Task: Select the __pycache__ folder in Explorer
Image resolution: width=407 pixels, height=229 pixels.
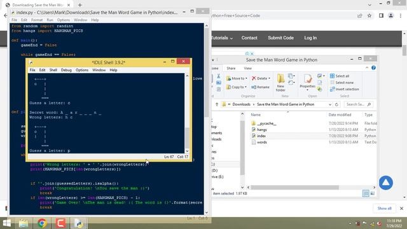Action: (x=266, y=123)
